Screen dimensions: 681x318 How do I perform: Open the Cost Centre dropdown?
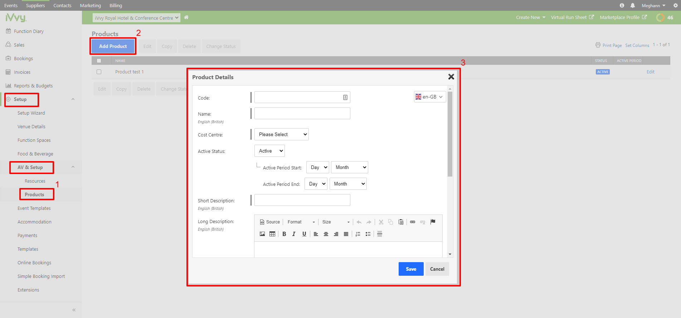282,134
